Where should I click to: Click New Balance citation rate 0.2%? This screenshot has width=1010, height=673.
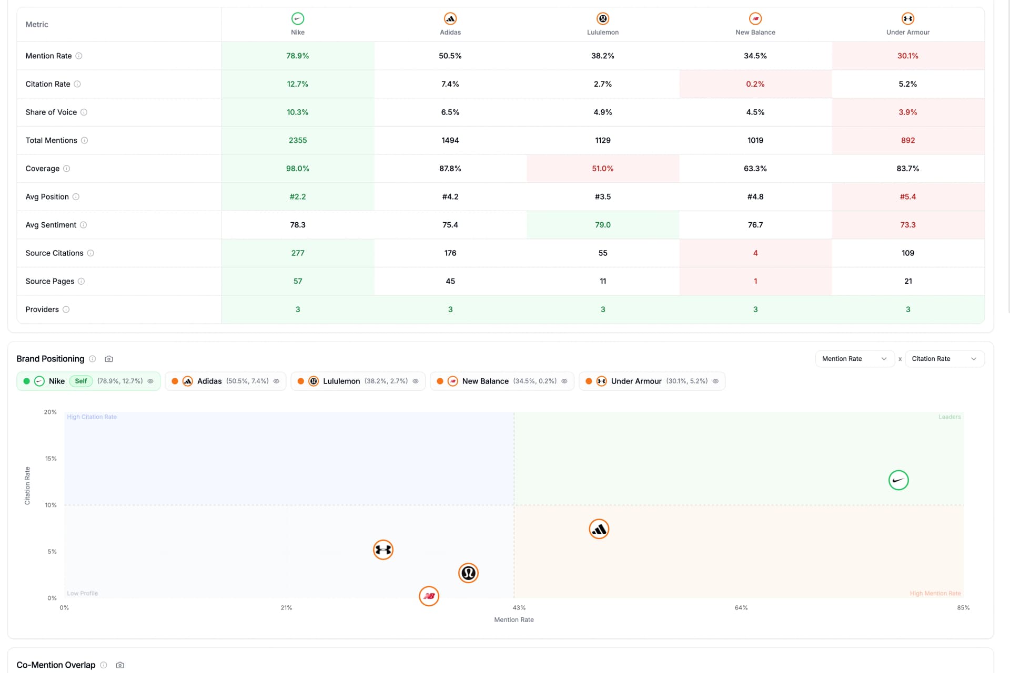pyautogui.click(x=755, y=84)
